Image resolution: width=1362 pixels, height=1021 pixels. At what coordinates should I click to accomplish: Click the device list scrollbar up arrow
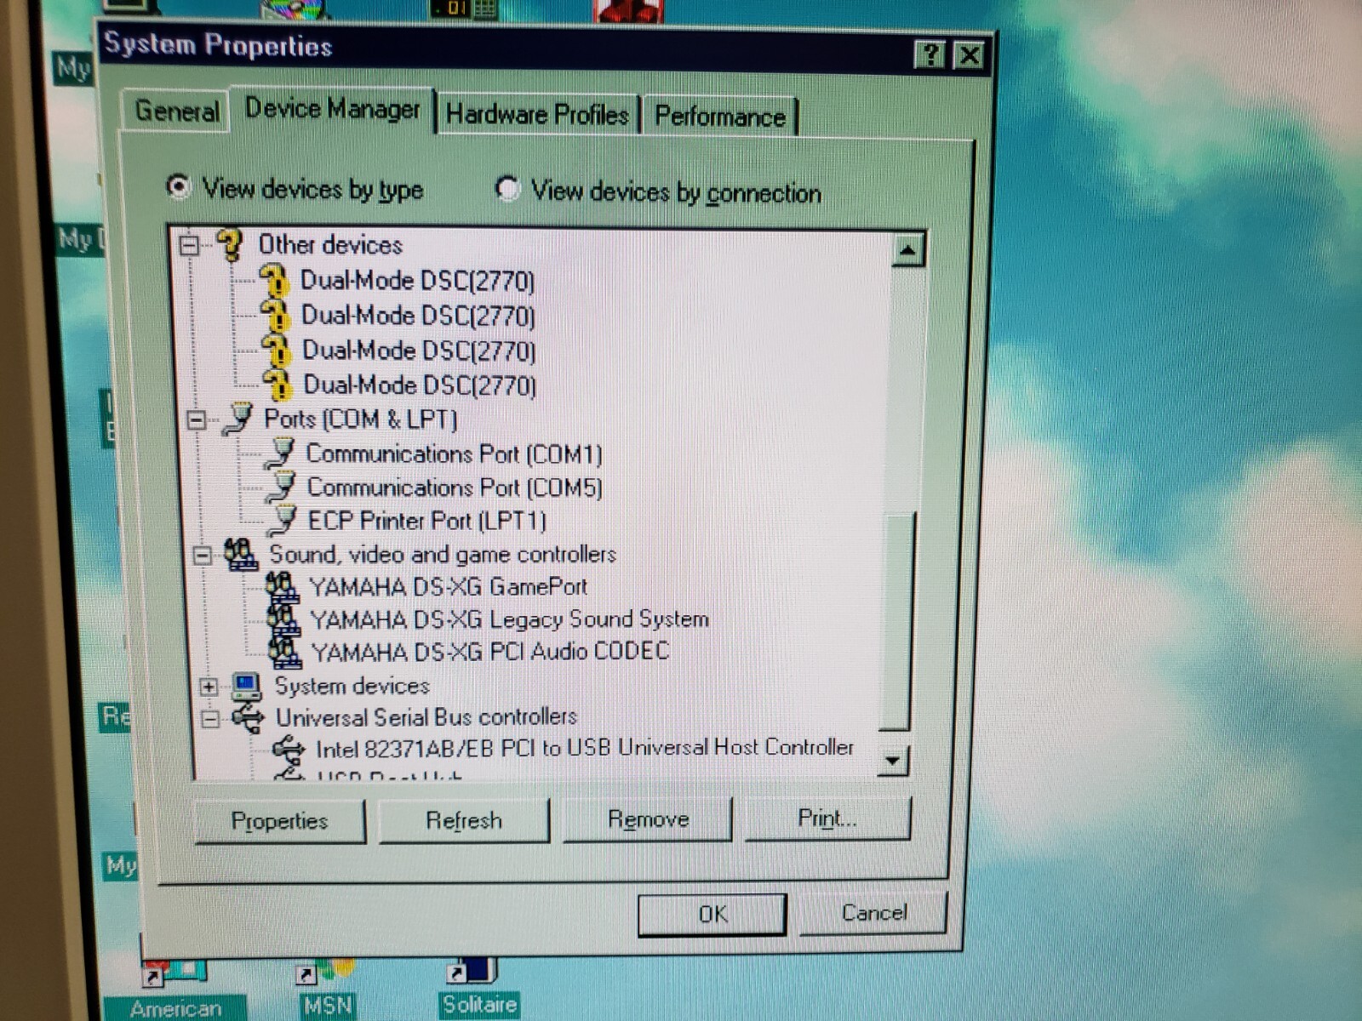(x=907, y=249)
